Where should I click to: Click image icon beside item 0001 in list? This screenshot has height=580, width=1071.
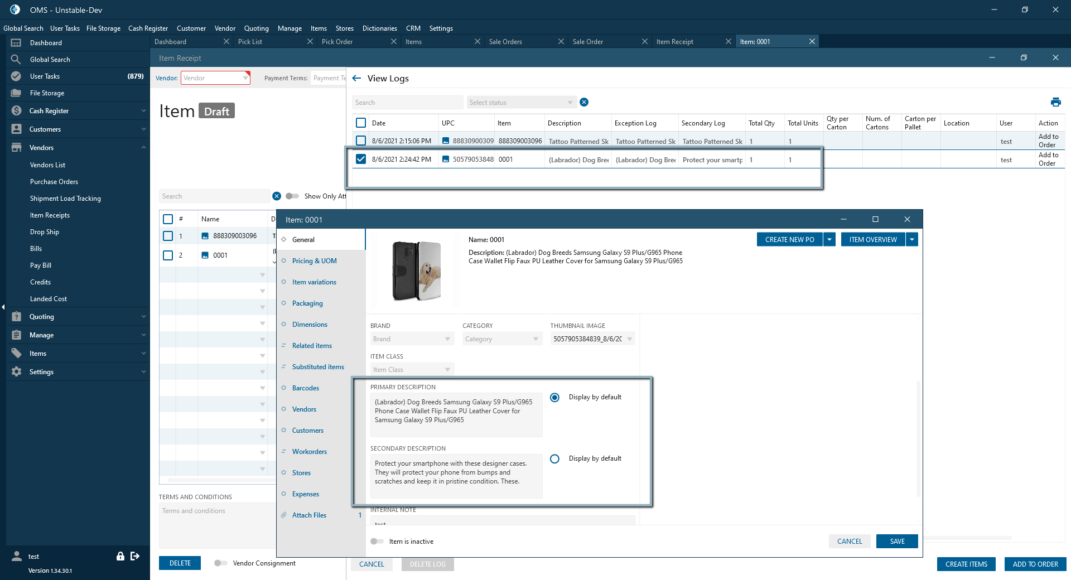pyautogui.click(x=205, y=255)
